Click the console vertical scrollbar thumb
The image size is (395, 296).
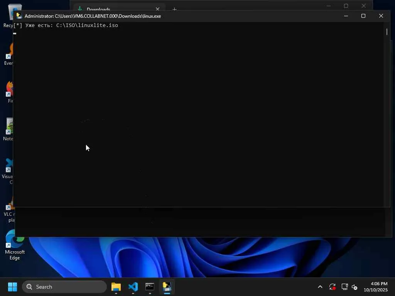click(387, 32)
